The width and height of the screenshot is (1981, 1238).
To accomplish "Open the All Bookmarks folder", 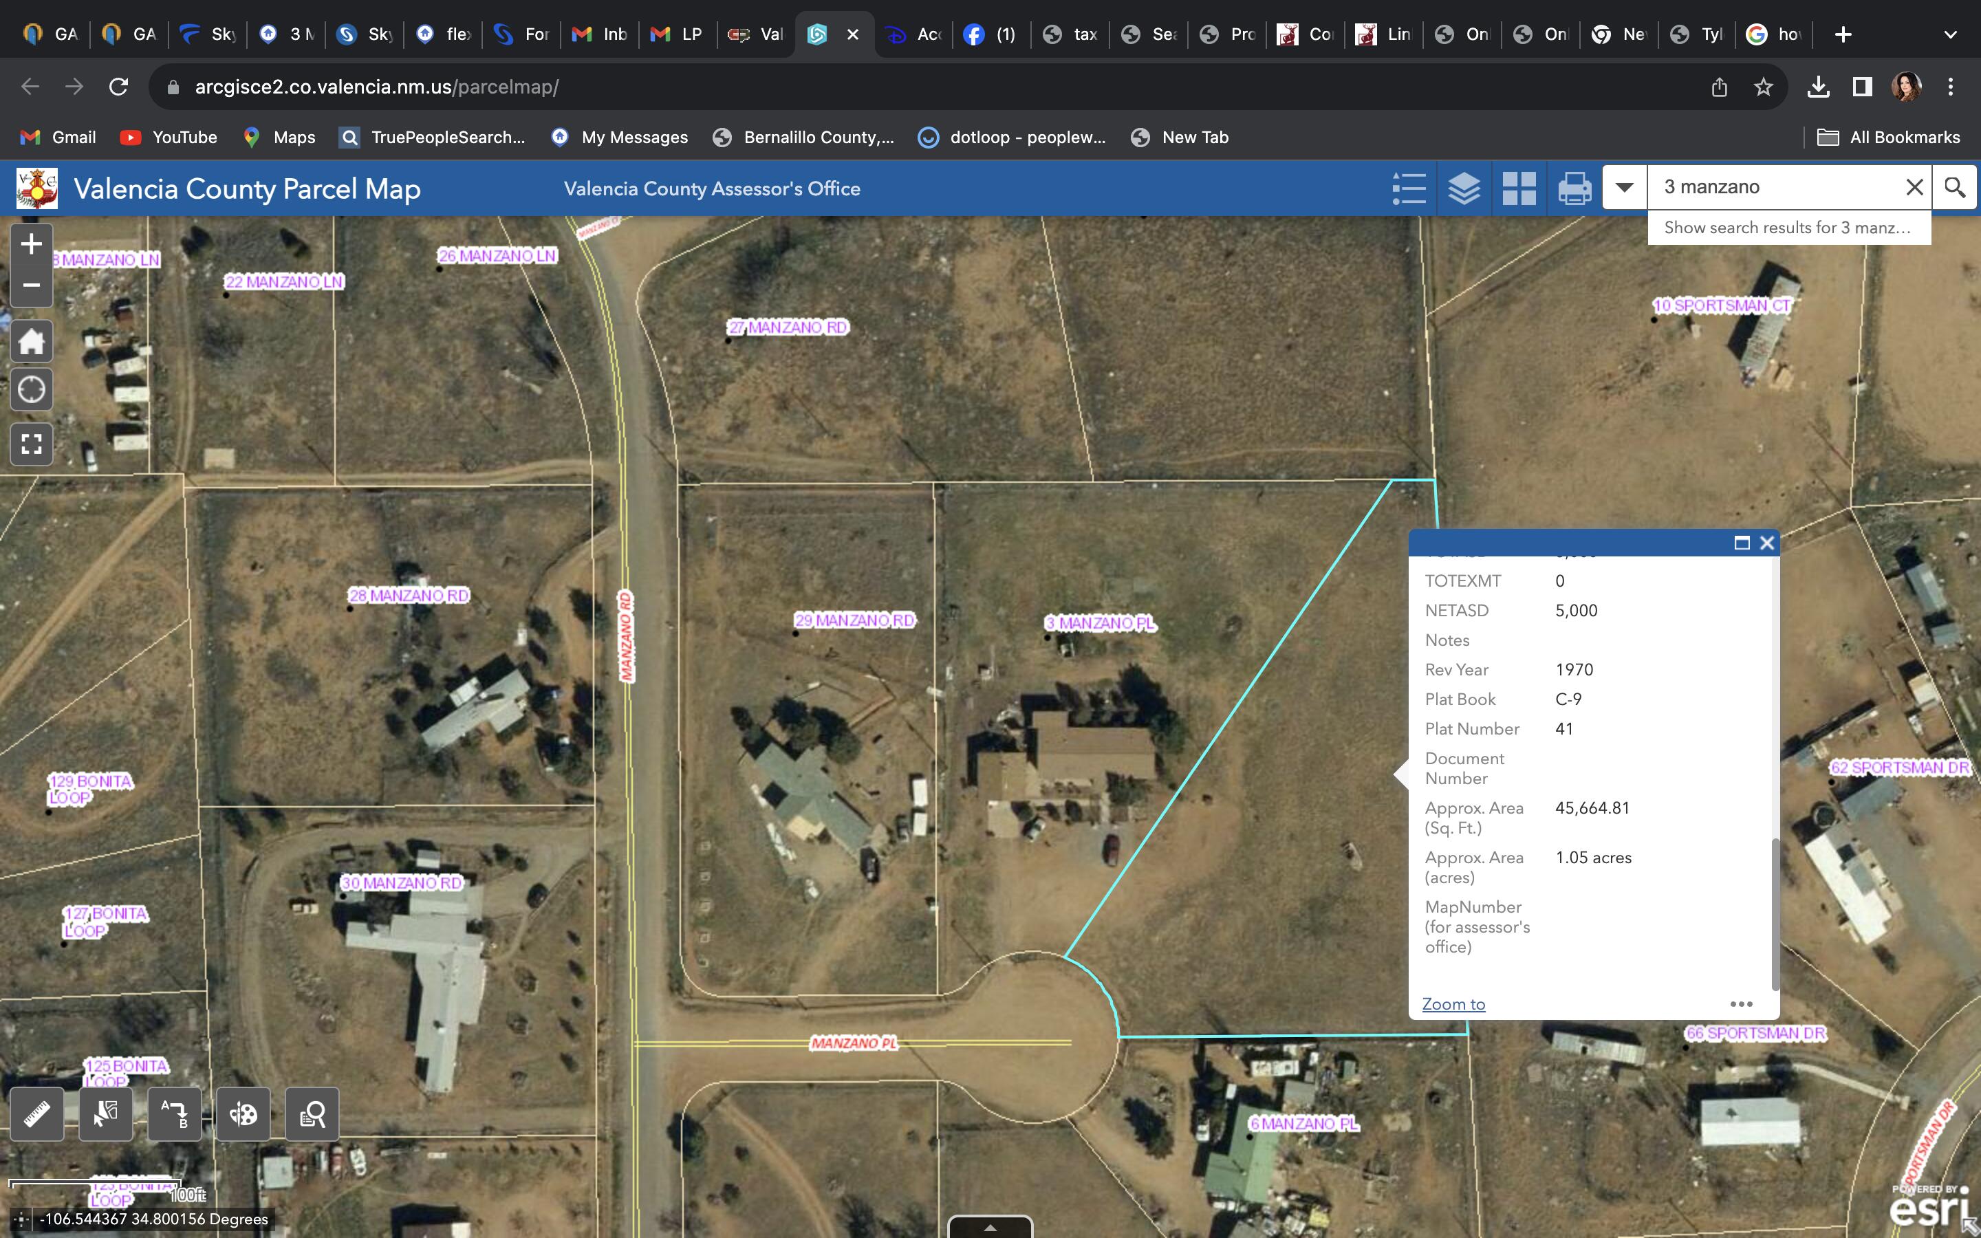I will coord(1889,138).
